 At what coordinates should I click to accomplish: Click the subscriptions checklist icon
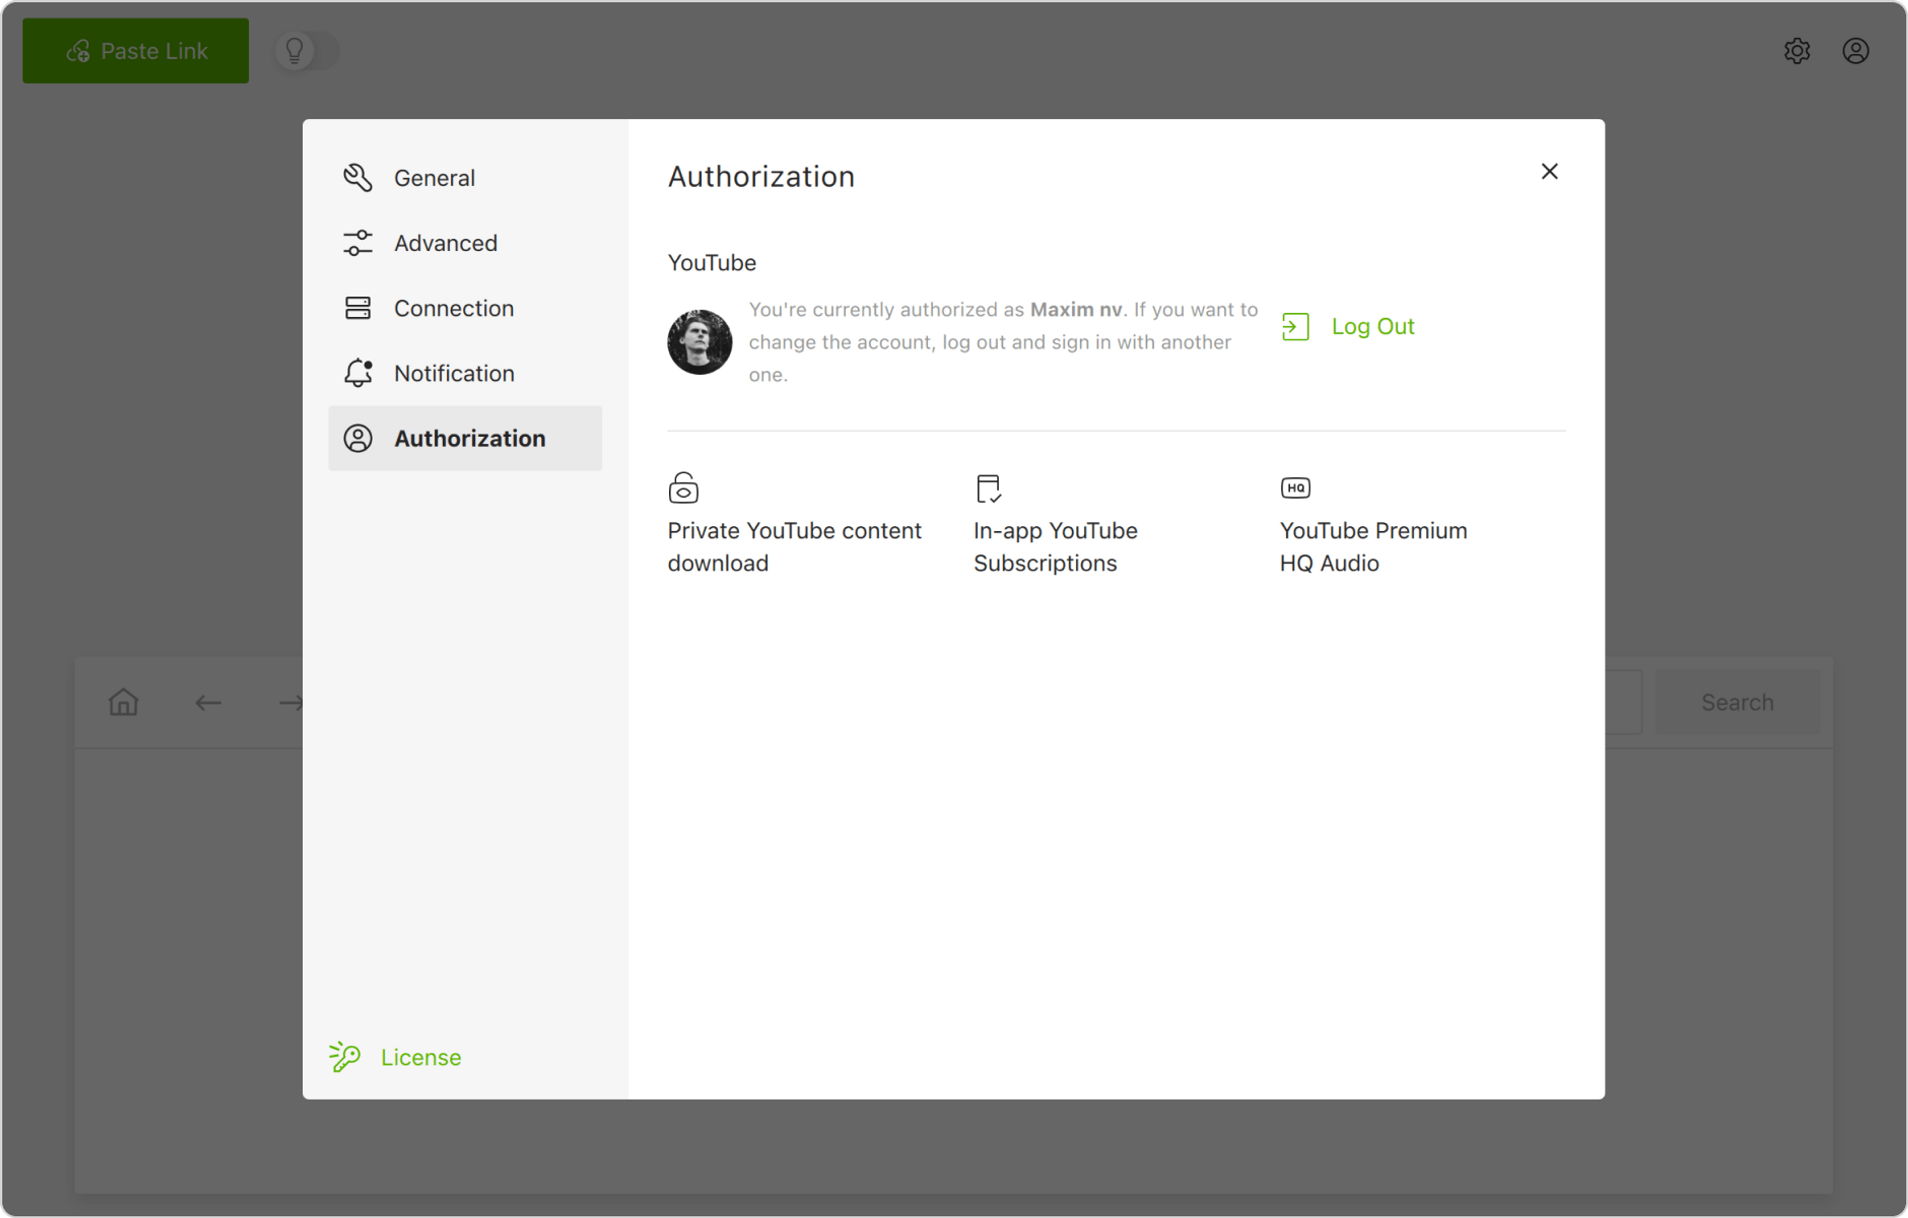pyautogui.click(x=988, y=488)
